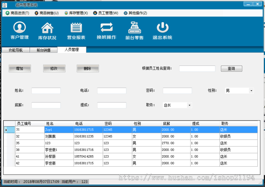
Task: Click the 换班操作 shift change icon
Action: tap(106, 30)
